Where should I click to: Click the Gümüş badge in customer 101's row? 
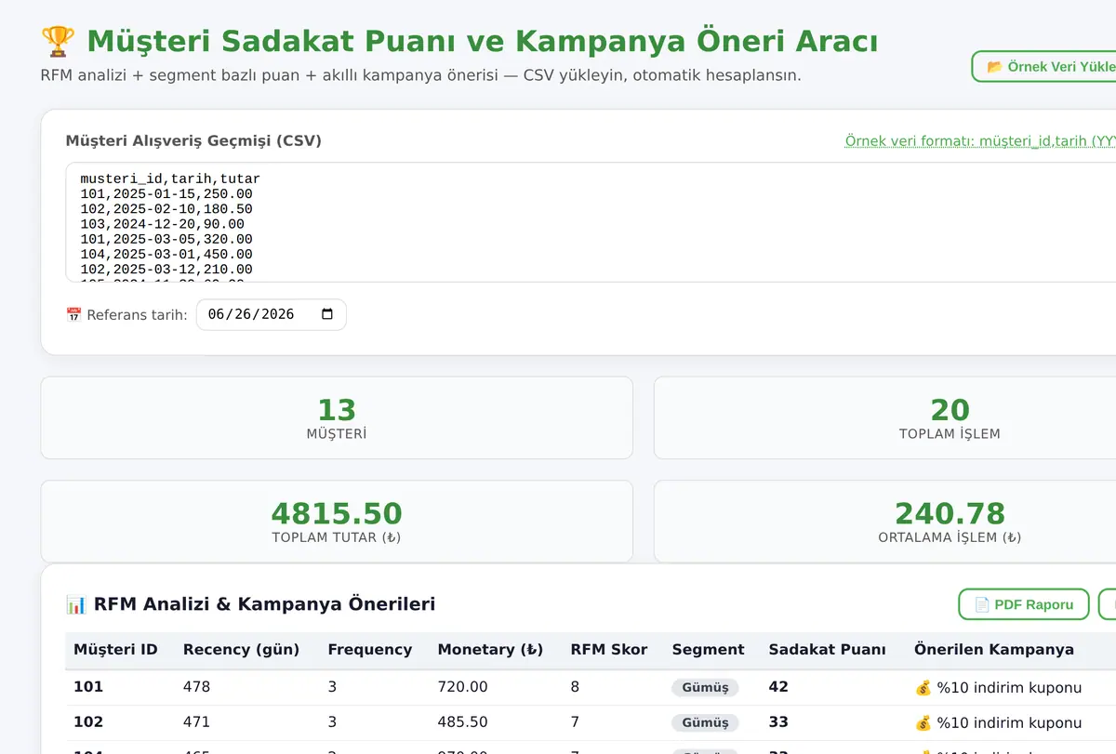[x=705, y=688]
